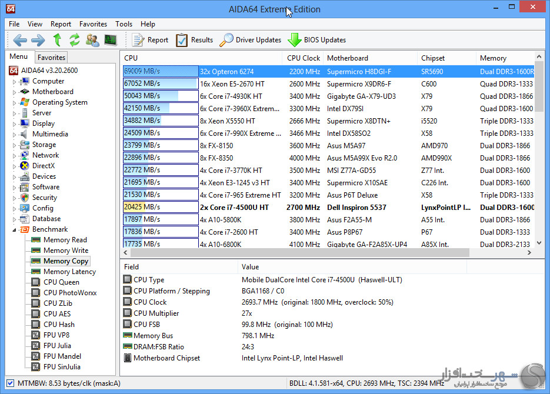Select the CPU Queen benchmark item
550x394 pixels.
pyautogui.click(x=61, y=282)
